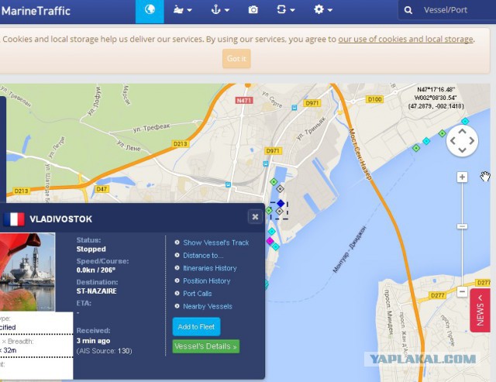This screenshot has width=496, height=382.
Task: Pan the map up with arrow
Action: point(462,131)
